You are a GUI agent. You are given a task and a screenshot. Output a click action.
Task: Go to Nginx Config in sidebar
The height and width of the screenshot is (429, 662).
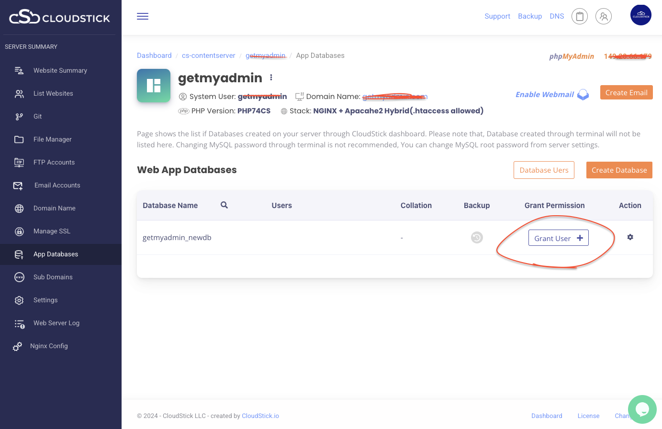(49, 346)
